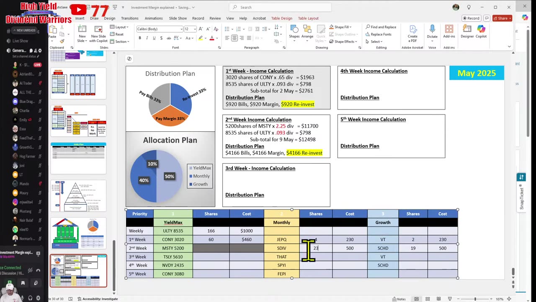
Task: Insert a New Slide from the ribbon
Action: (82, 34)
